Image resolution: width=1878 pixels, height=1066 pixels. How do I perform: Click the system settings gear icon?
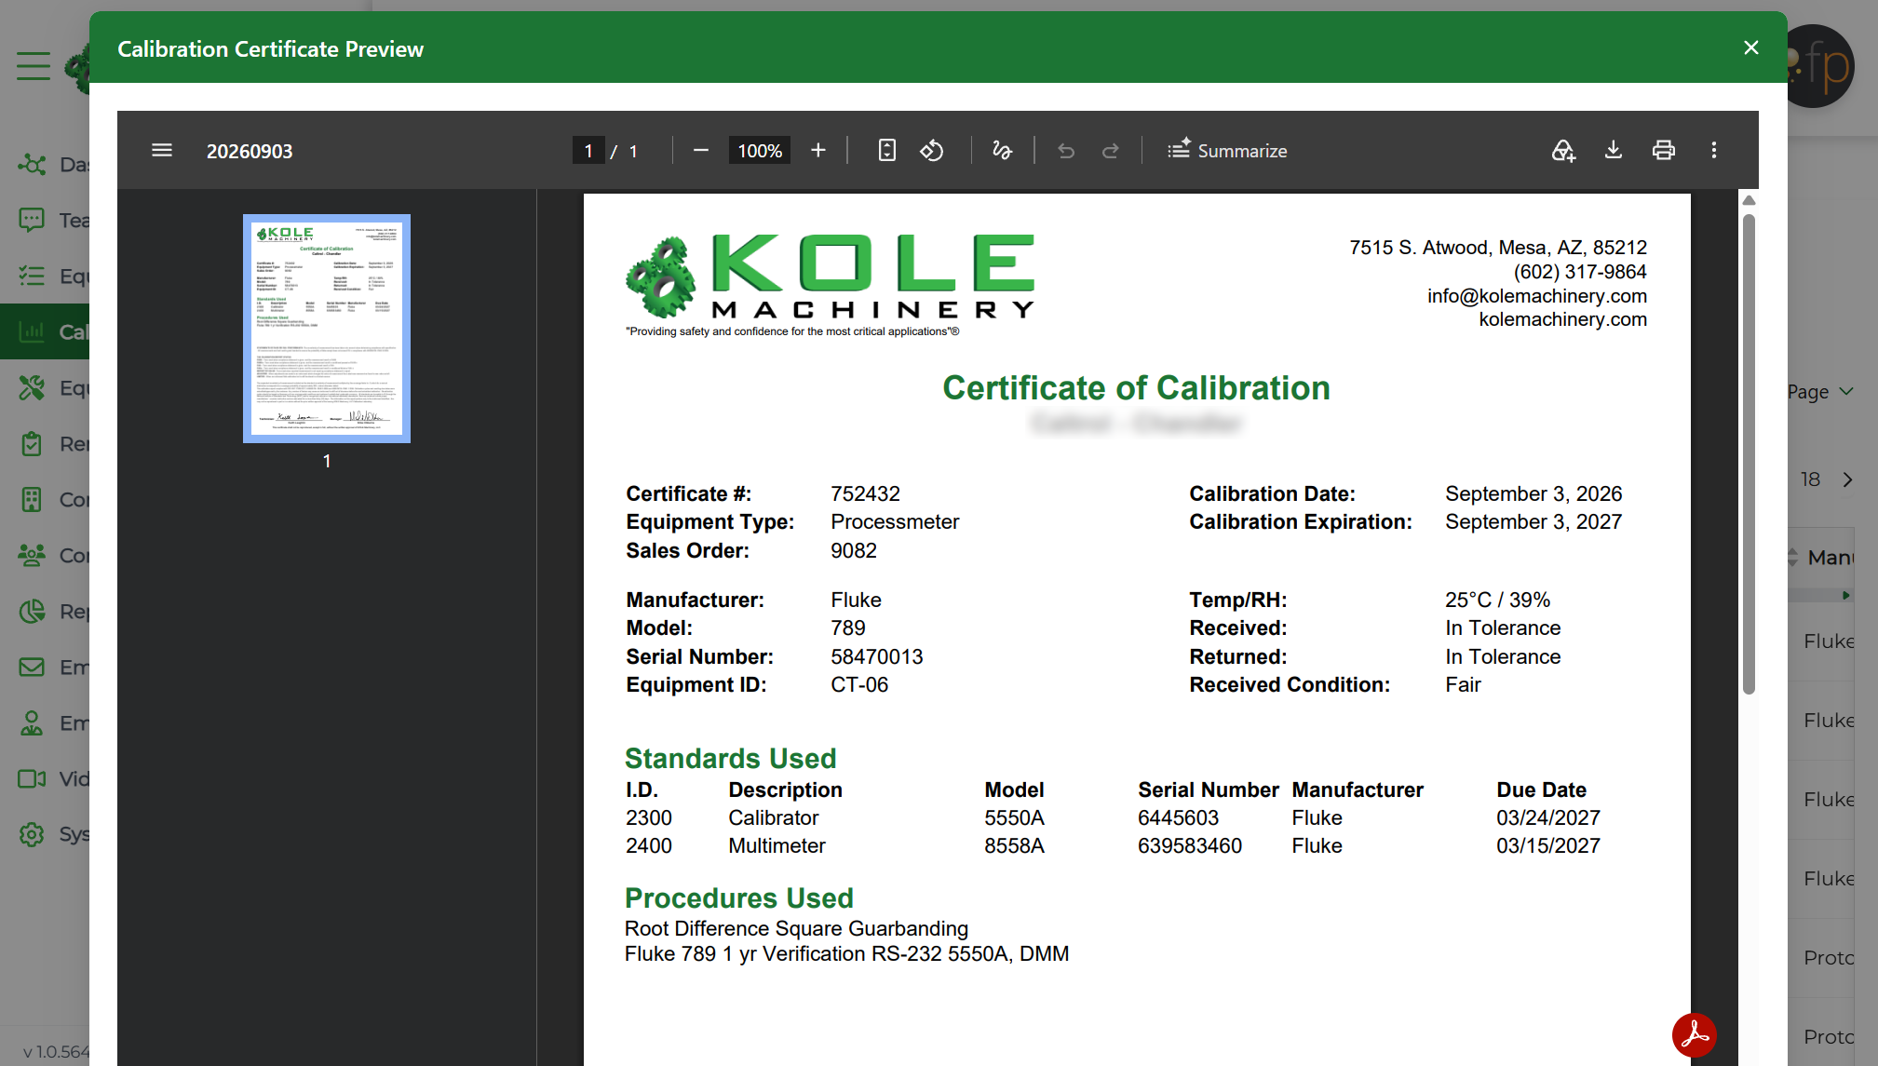tap(32, 834)
